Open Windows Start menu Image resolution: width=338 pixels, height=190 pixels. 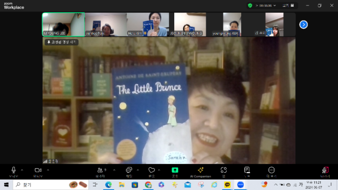click(x=6, y=185)
